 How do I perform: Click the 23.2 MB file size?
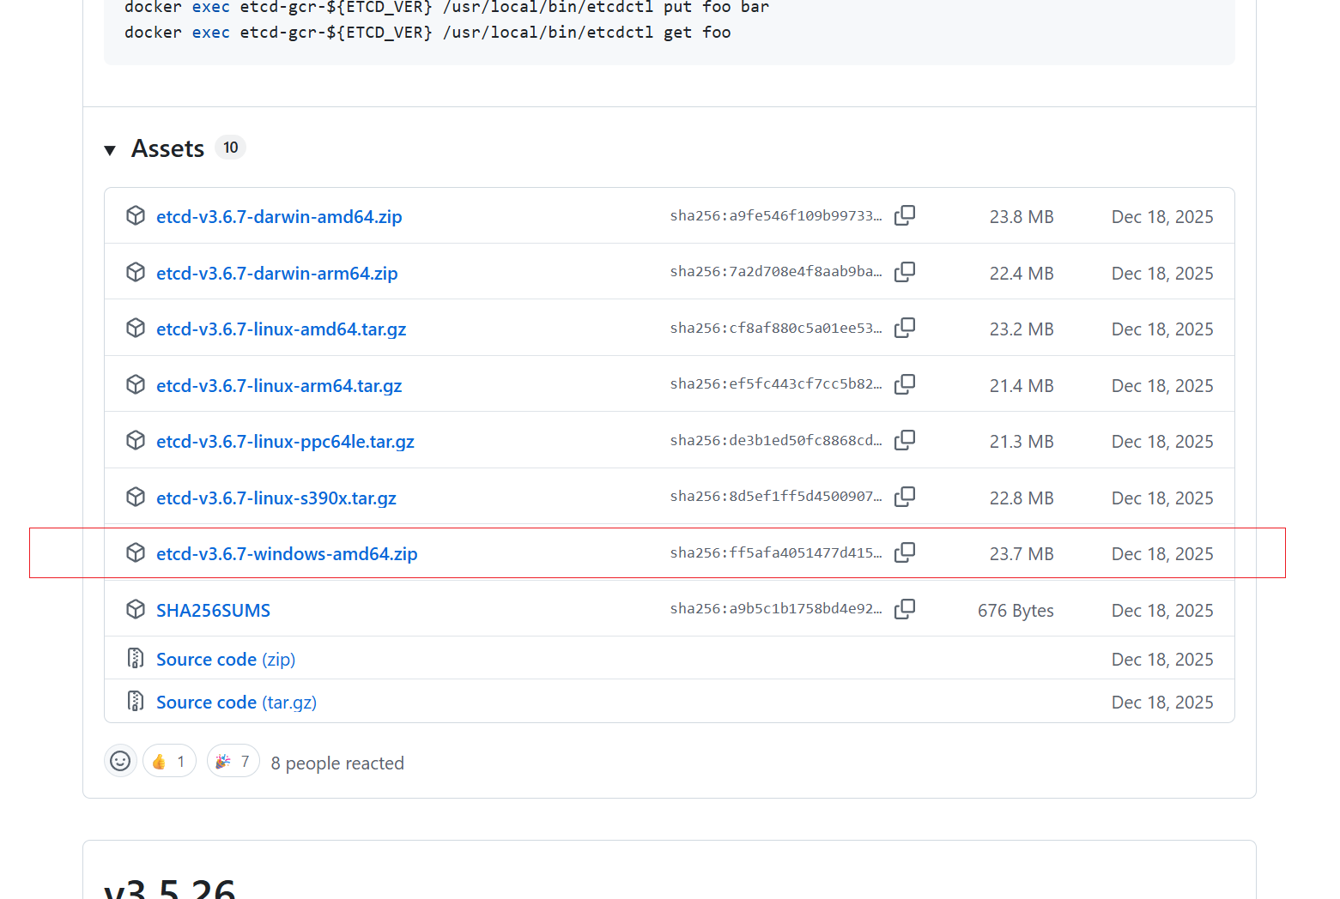point(1022,329)
